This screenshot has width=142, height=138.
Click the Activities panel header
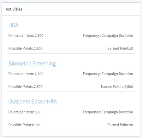71,9
